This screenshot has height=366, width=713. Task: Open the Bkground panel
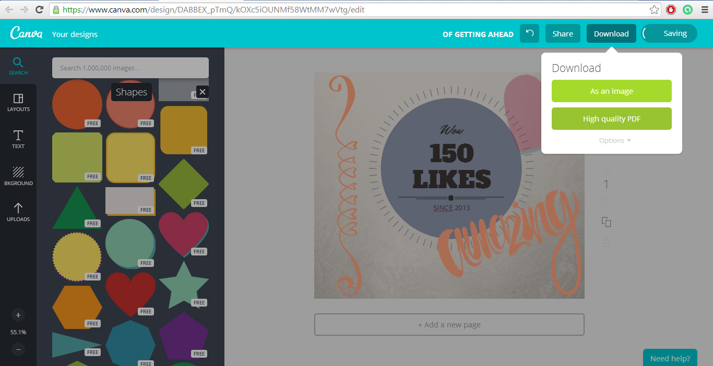pos(18,176)
